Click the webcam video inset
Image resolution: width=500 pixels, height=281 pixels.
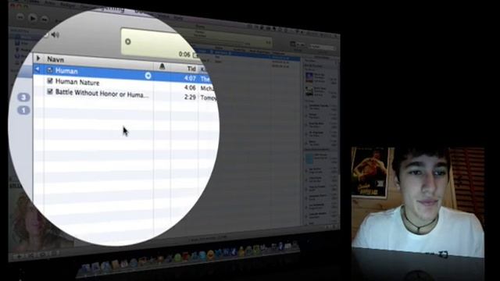pyautogui.click(x=418, y=202)
